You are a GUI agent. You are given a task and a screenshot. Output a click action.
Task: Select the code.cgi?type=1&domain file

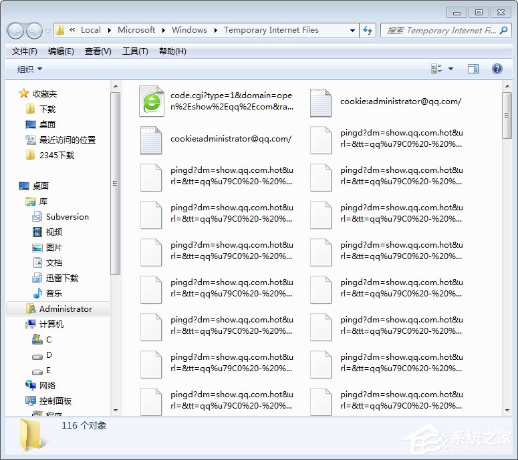[x=216, y=101]
